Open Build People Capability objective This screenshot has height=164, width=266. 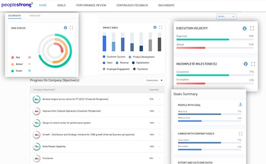point(54,146)
